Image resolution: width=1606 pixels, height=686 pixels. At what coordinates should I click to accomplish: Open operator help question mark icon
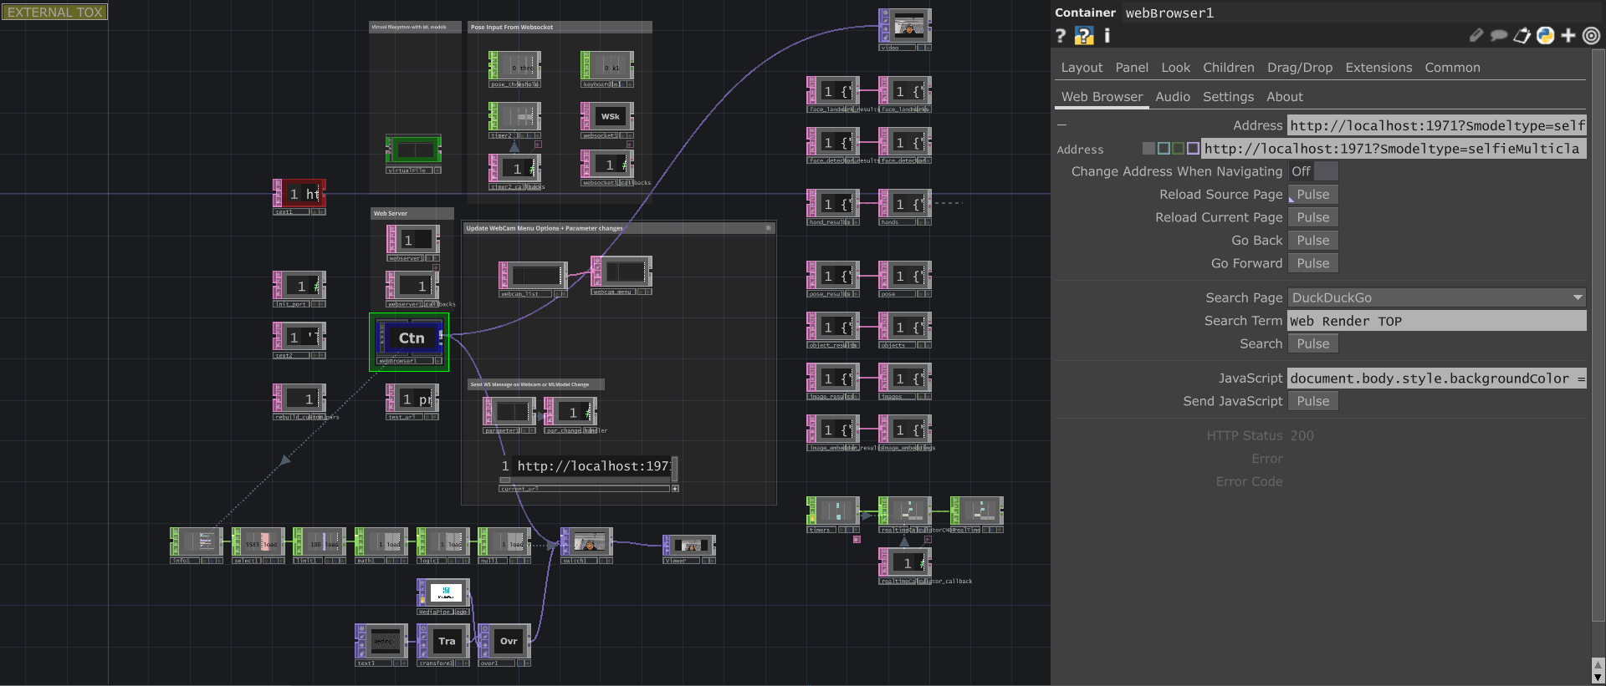1061,35
